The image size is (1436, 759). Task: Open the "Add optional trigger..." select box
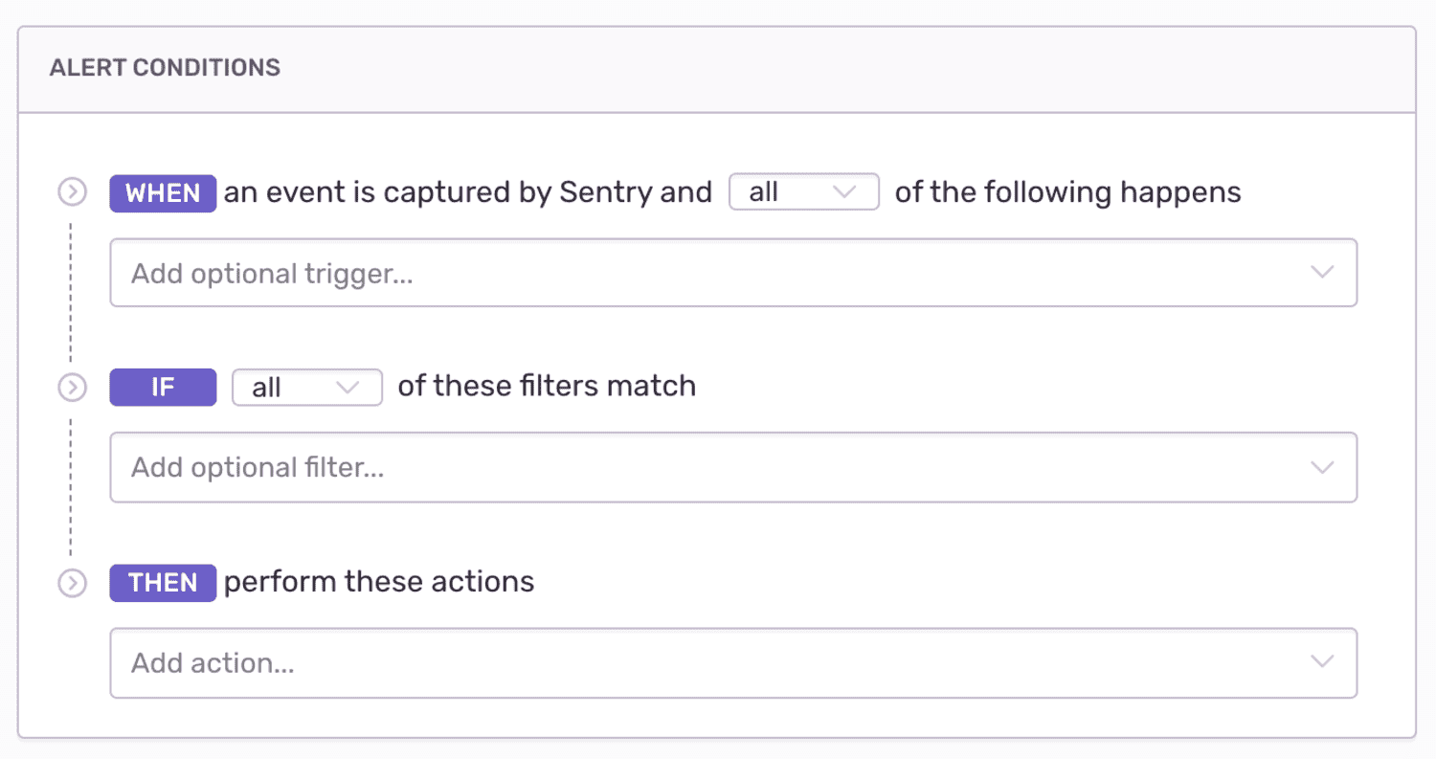tap(708, 273)
